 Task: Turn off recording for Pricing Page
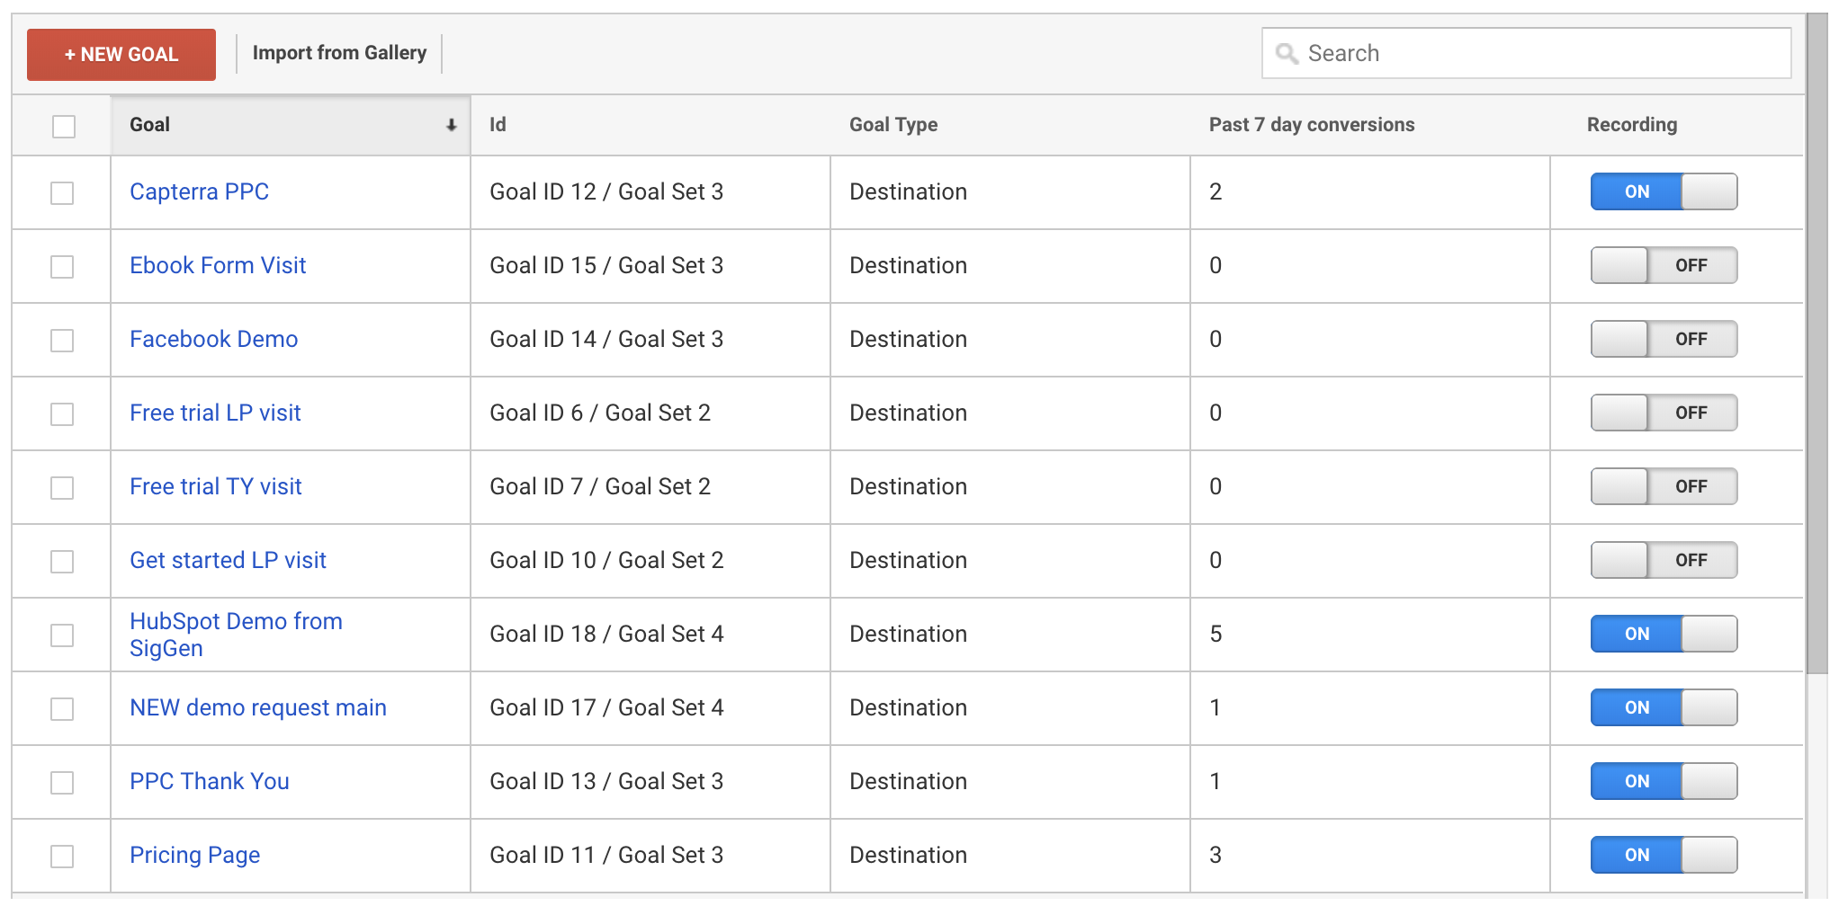pyautogui.click(x=1663, y=855)
